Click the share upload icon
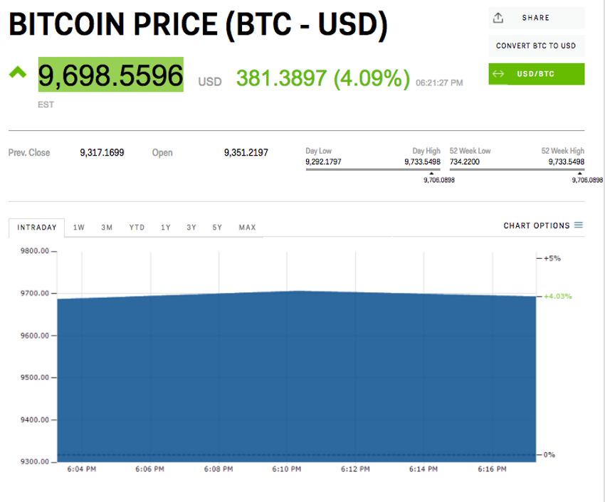Image resolution: width=605 pixels, height=502 pixels. pos(499,18)
